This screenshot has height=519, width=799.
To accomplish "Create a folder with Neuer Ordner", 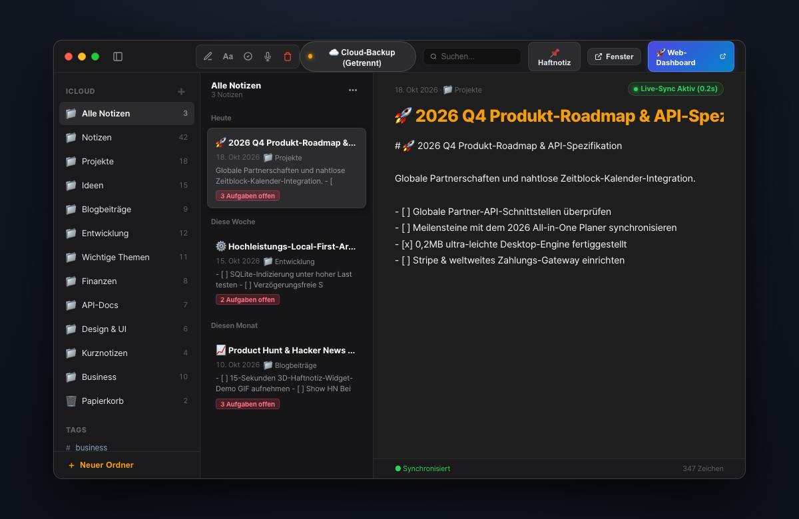I will [101, 465].
